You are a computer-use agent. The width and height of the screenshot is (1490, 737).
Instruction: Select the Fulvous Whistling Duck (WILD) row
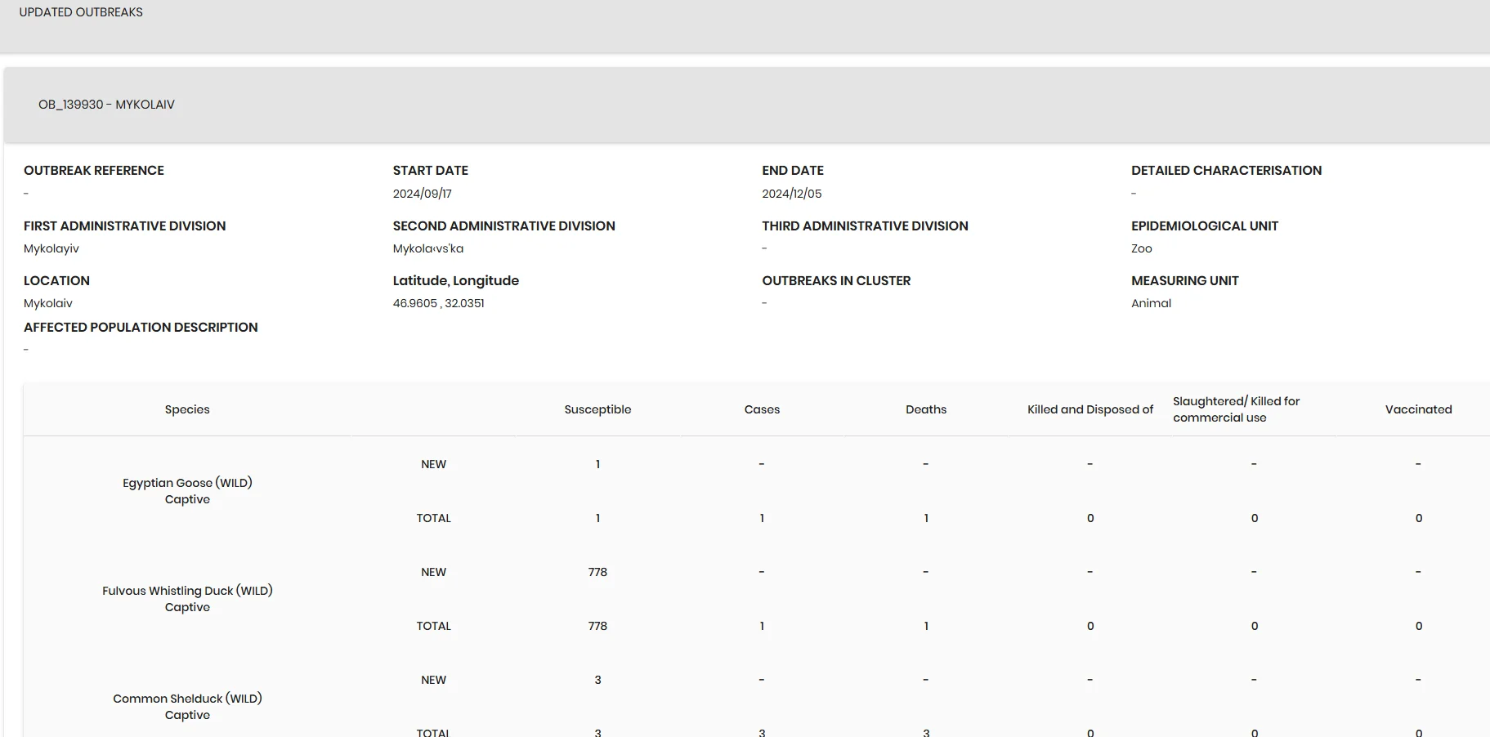(187, 599)
